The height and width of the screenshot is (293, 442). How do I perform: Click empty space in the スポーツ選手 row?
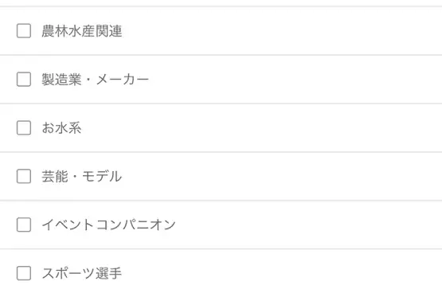point(282,273)
